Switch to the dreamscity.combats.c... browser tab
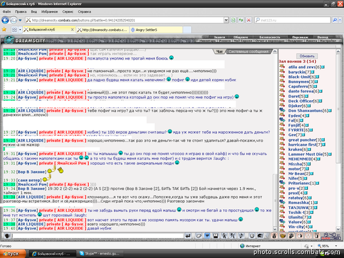 103,30
